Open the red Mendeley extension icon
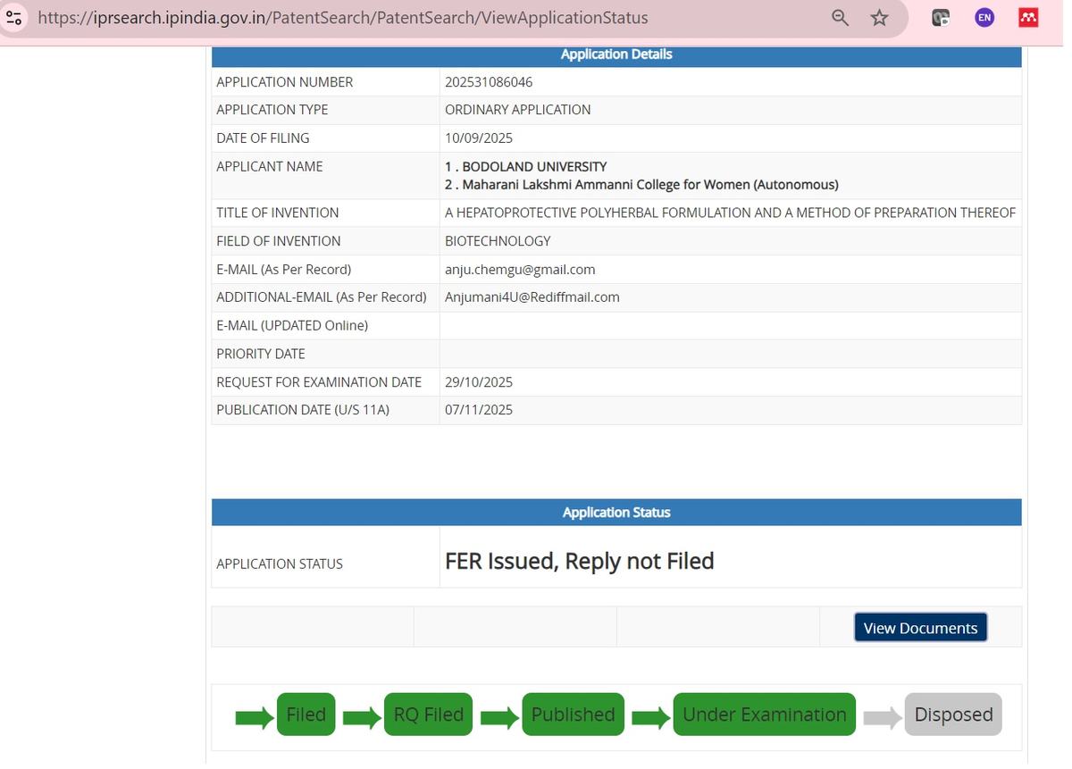The width and height of the screenshot is (1072, 769). tap(1028, 18)
